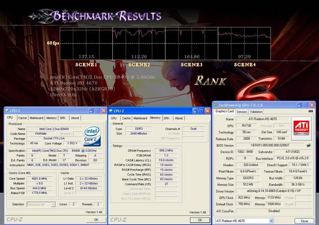The image size is (319, 225).
Task: Click OK in the left CPU-Z window
Action: [96, 220]
